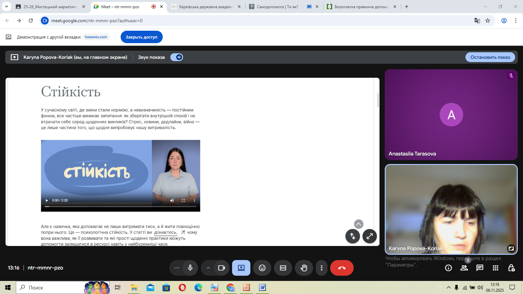
Task: Turn on closed captions
Action: pos(283,268)
